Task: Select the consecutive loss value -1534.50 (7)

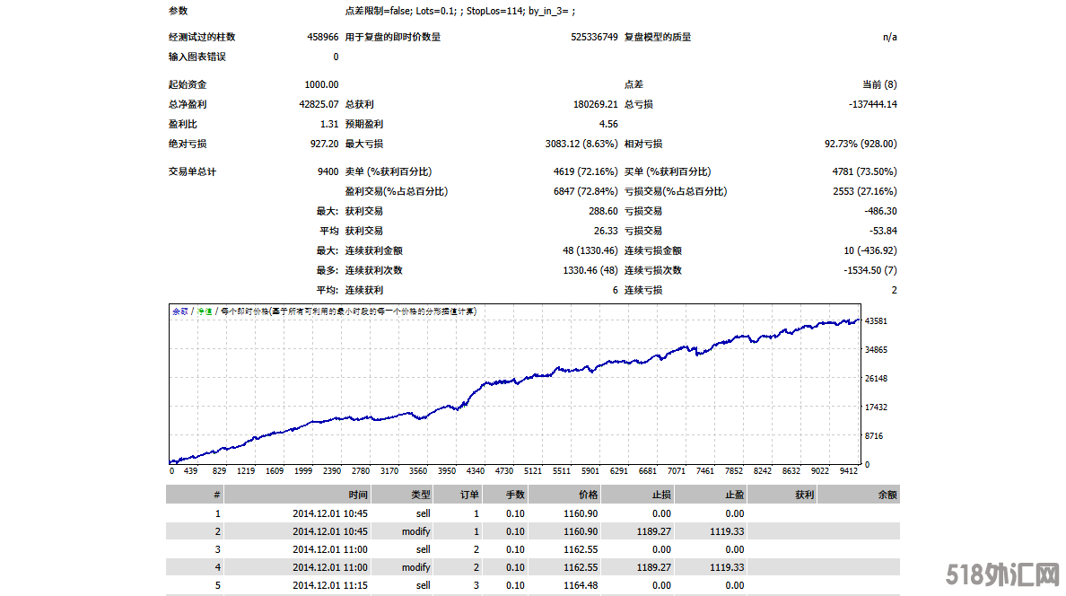Action: click(870, 270)
